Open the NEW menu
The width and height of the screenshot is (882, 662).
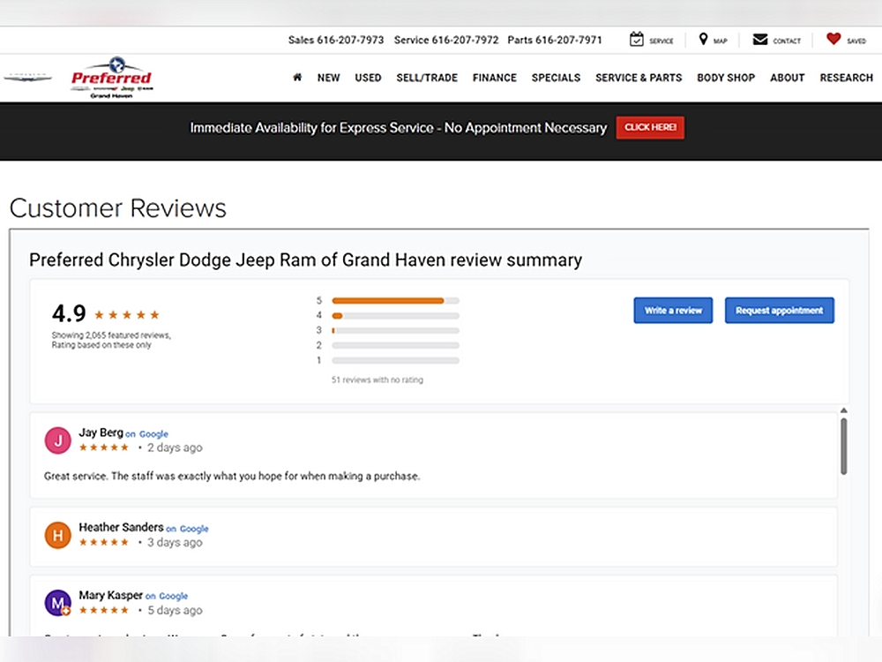pos(328,78)
